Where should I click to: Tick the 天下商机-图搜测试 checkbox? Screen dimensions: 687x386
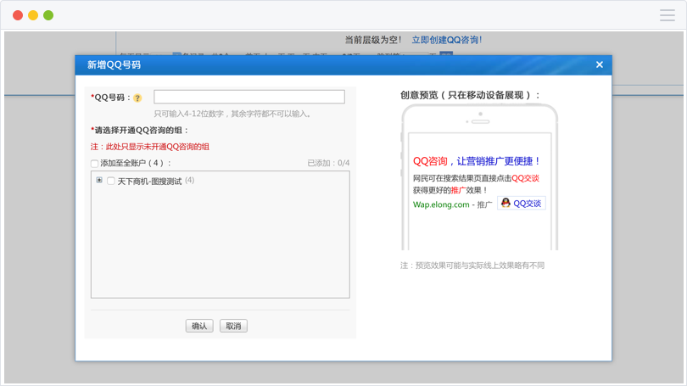point(111,181)
